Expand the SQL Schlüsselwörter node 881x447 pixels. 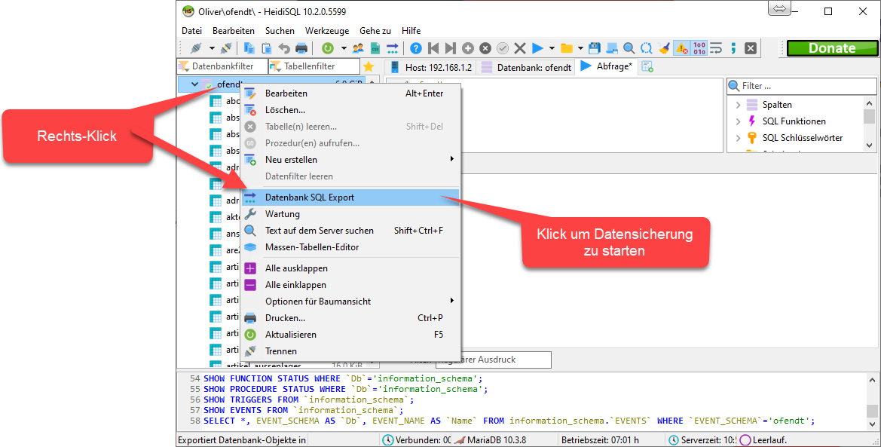(x=739, y=138)
